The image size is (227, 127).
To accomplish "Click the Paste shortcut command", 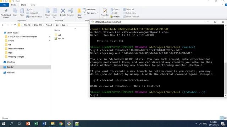I will [x=34, y=17].
